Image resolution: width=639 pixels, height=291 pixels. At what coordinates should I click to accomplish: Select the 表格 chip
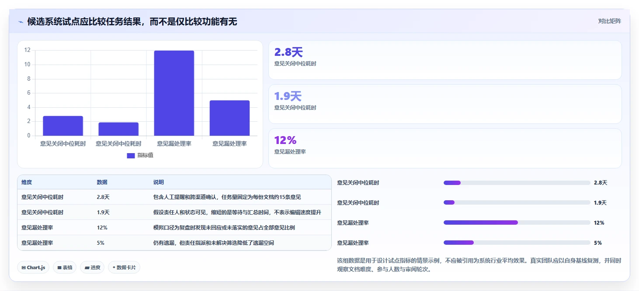(x=65, y=267)
